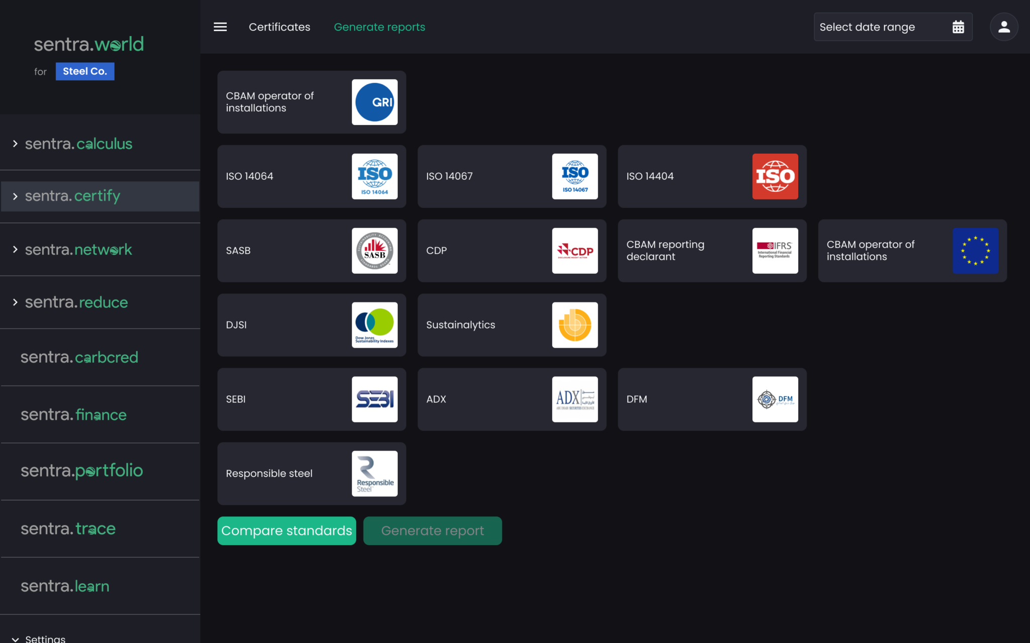Click the calendar icon in date range

pyautogui.click(x=958, y=27)
